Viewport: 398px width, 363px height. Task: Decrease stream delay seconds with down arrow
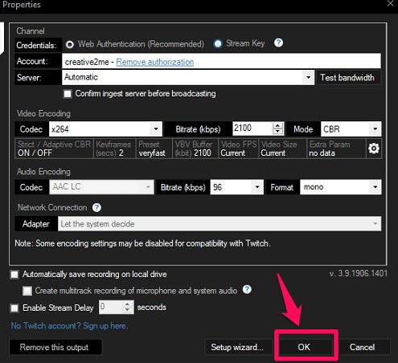pos(128,310)
